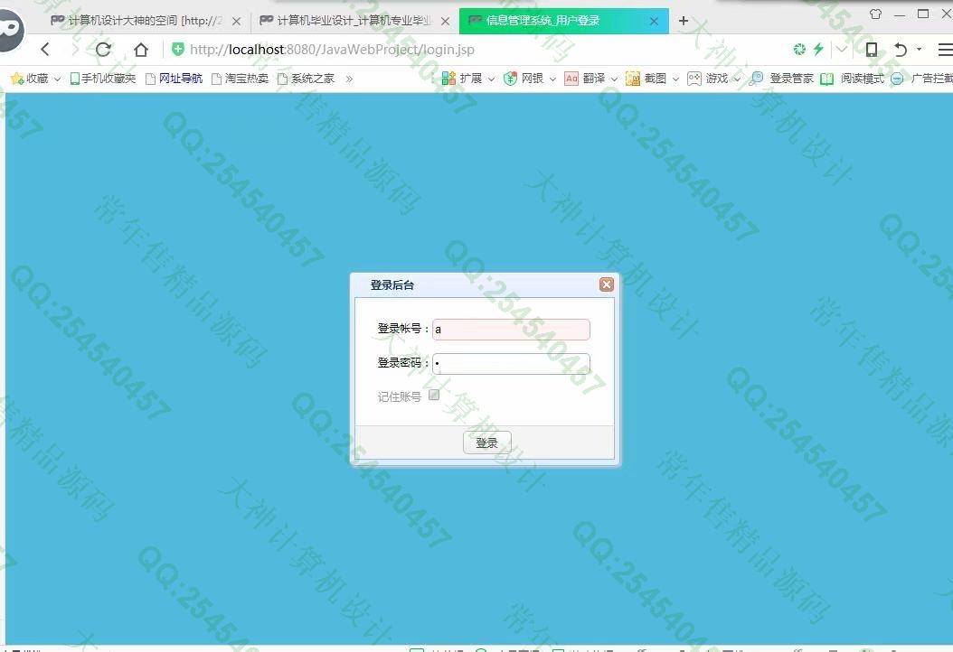This screenshot has height=652, width=953.
Task: Click the undo restore tab icon
Action: pyautogui.click(x=901, y=49)
